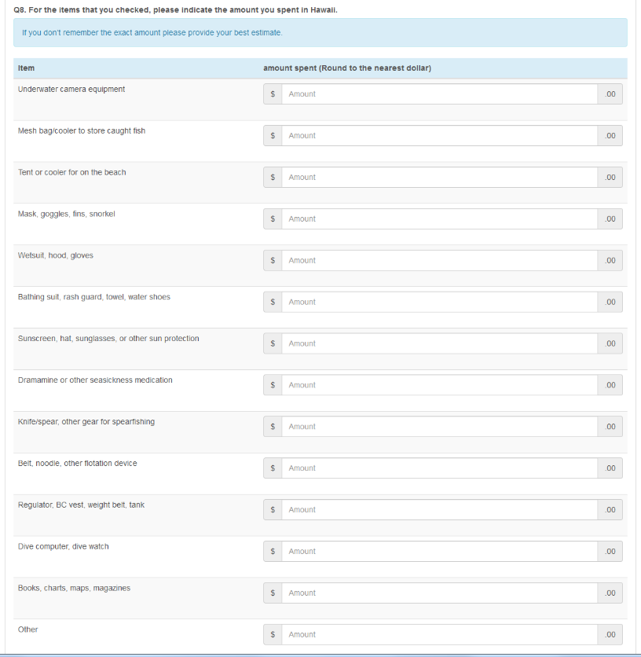Focus the Wetsuit, hood, gloves amount field
Image resolution: width=641 pixels, height=657 pixels.
(440, 260)
